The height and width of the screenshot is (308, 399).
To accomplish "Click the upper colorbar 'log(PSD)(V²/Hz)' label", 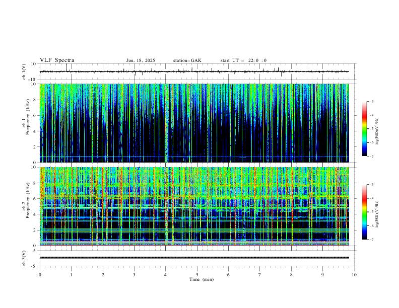I will (377, 131).
